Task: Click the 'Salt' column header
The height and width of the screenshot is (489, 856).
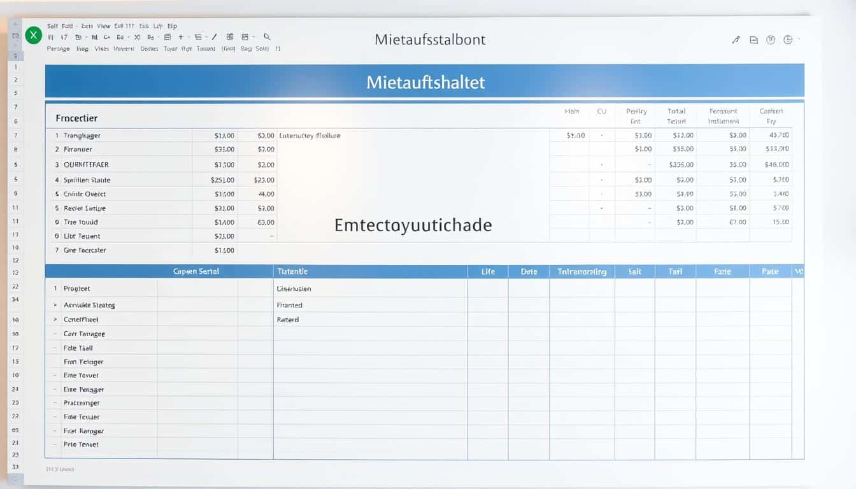Action: (635, 272)
